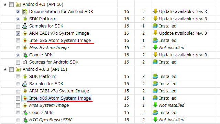Check the HTC OpenSense SDK checkbox
Image resolution: width=220 pixels, height=124 pixels.
click(18, 120)
